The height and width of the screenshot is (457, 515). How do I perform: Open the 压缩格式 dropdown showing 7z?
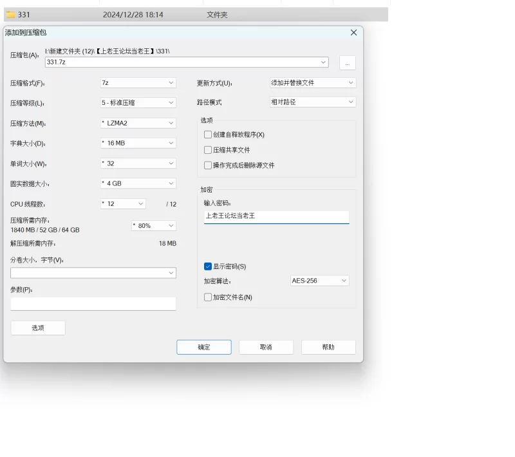pos(138,83)
